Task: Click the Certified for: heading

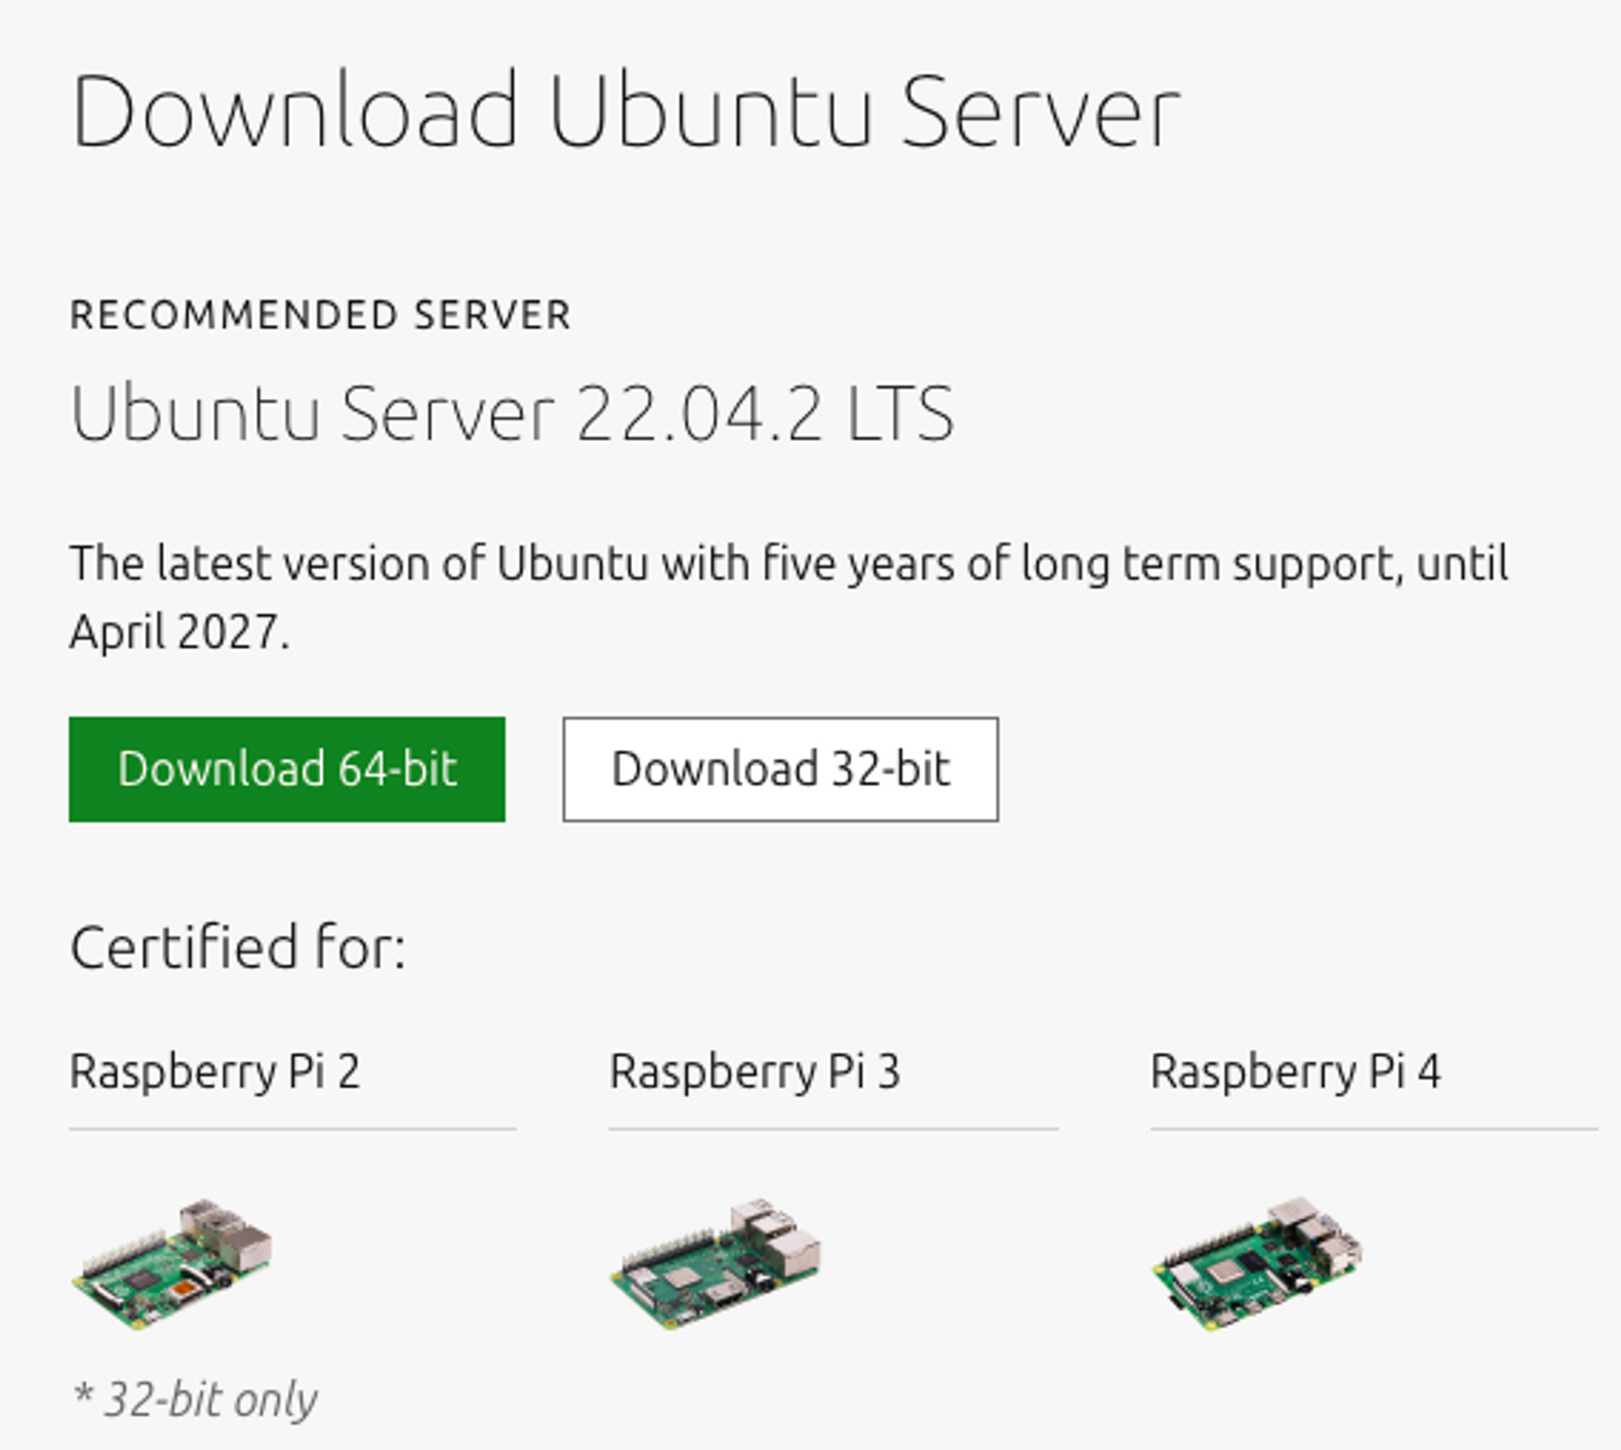Action: click(x=237, y=947)
